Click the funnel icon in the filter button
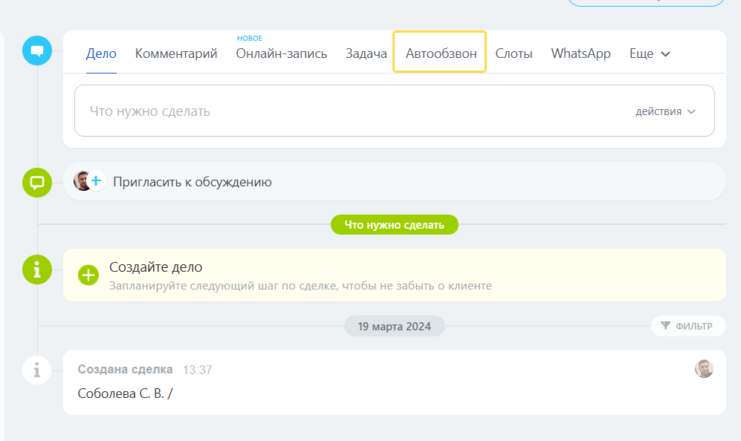 coord(665,325)
